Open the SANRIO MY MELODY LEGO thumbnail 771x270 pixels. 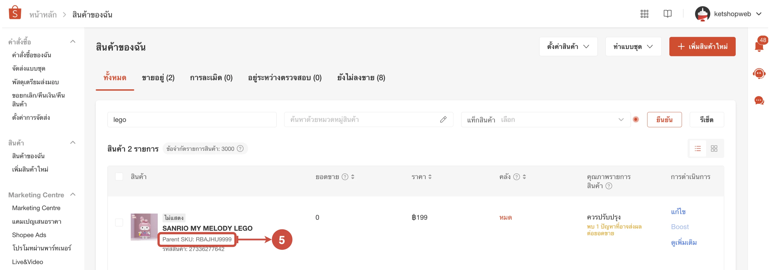tap(144, 227)
